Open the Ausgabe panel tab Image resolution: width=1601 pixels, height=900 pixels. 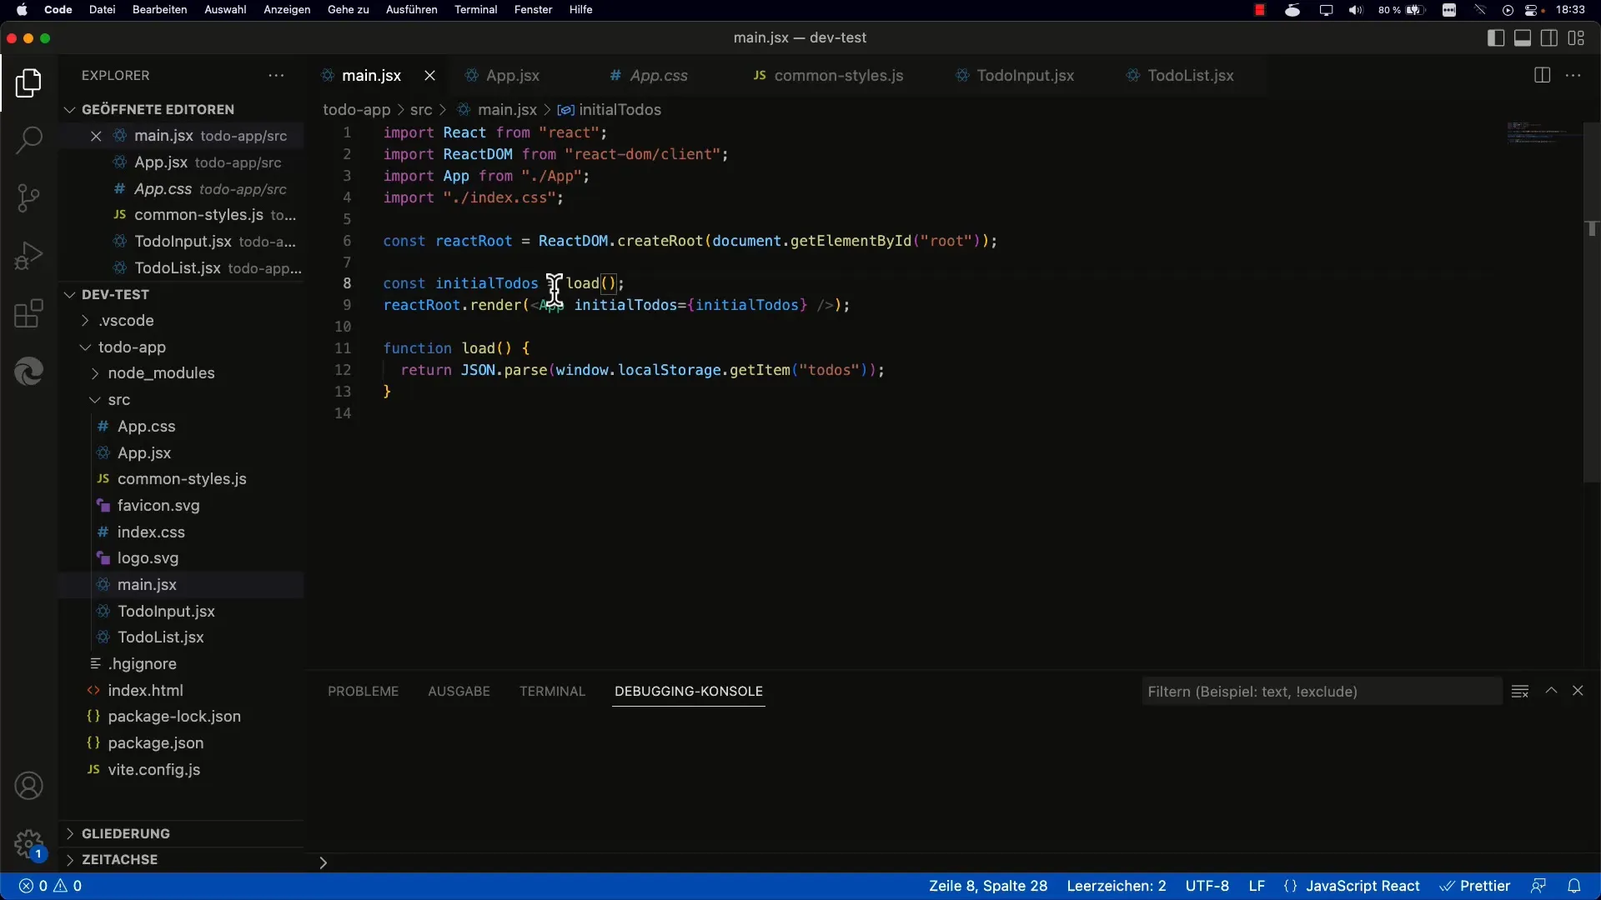(459, 691)
